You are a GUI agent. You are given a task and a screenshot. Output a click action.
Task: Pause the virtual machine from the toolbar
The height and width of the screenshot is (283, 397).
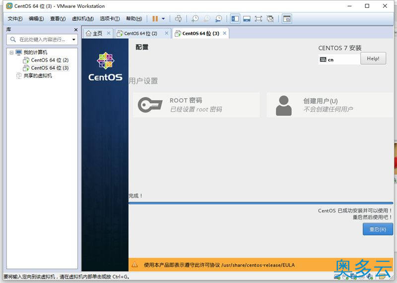pos(155,19)
